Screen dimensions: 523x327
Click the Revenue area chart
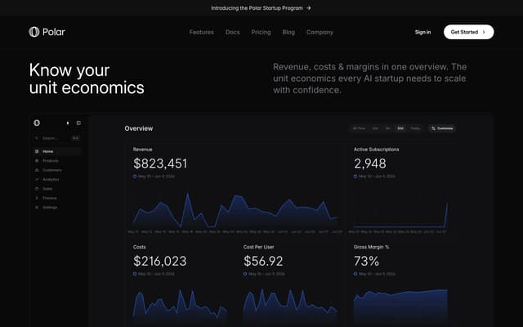(x=235, y=210)
